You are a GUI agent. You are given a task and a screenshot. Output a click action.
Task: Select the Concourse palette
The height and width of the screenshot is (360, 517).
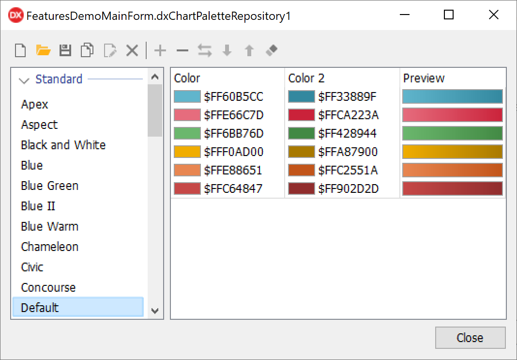[x=48, y=287]
